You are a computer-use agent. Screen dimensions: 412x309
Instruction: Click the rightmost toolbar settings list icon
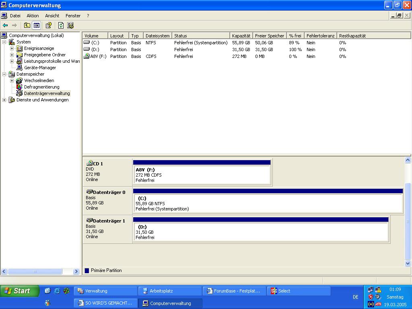(x=70, y=25)
